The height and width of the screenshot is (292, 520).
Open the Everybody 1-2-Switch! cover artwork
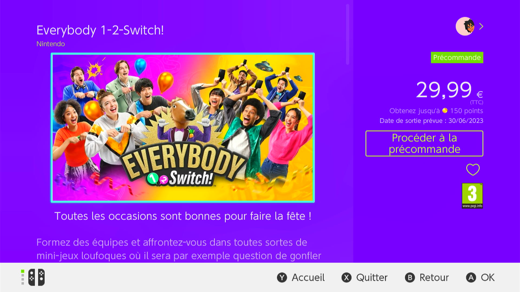point(183,128)
